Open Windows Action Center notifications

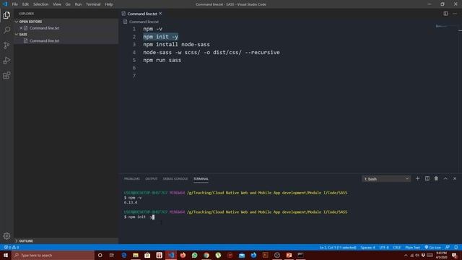point(455,255)
